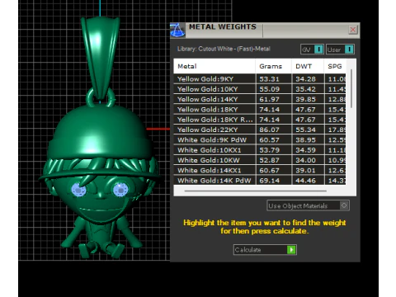
Task: Click the 44.46 DWT value
Action: pyautogui.click(x=305, y=181)
